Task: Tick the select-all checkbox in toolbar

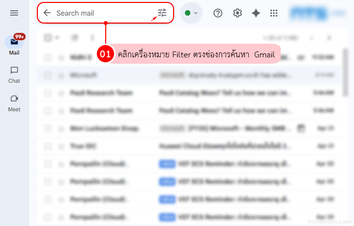Action: pyautogui.click(x=48, y=38)
